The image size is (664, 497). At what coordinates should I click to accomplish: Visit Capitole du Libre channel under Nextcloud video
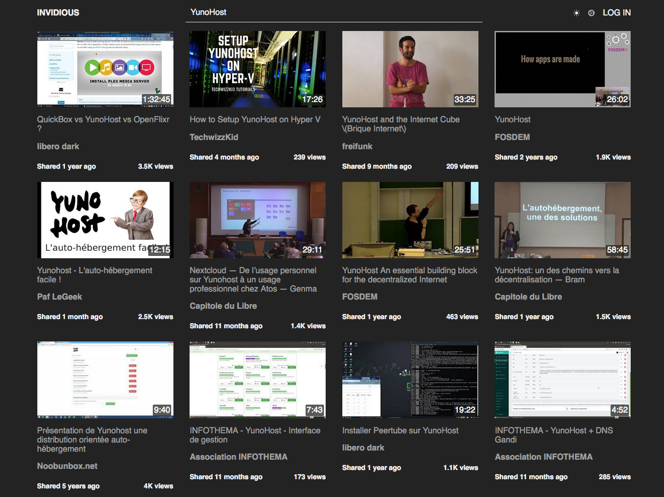point(223,306)
